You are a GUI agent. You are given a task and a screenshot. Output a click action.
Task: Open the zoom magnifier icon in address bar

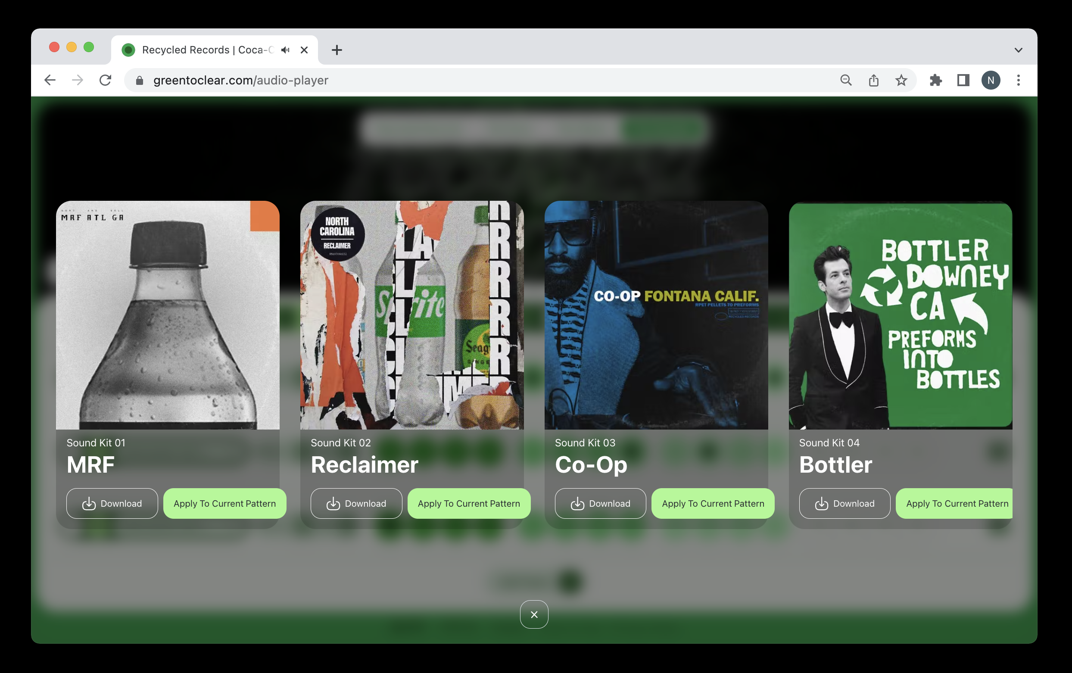coord(845,80)
